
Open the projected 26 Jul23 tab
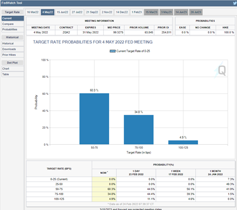[x=196, y=12]
